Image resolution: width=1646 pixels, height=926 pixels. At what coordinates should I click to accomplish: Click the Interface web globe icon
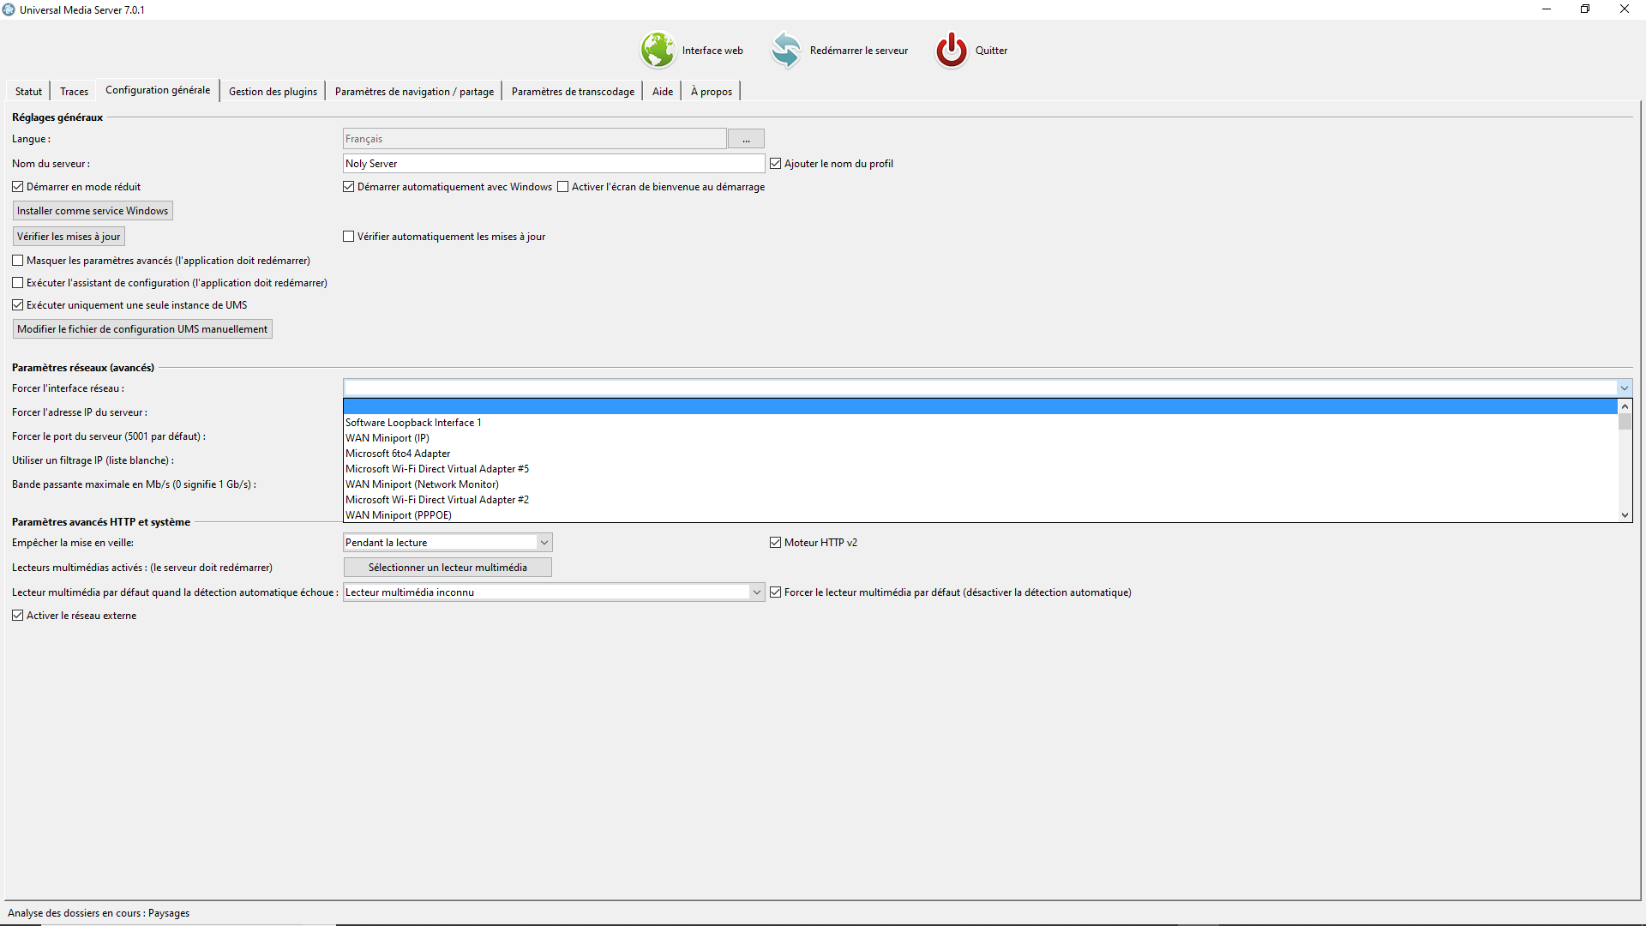pos(658,50)
